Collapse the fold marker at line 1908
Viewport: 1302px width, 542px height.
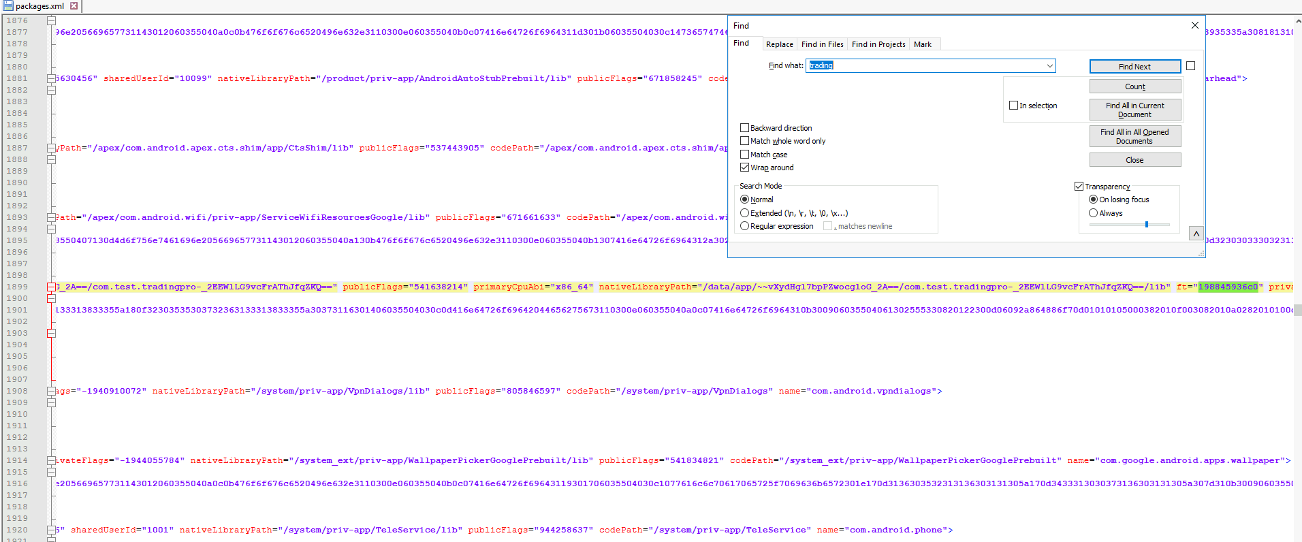click(x=51, y=391)
